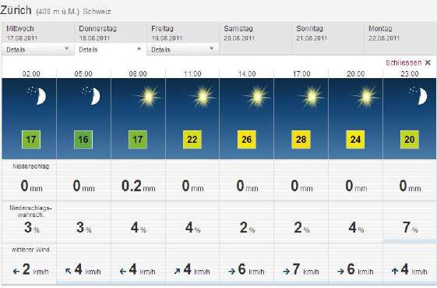This screenshot has height=288, width=437.
Task: Click the Zürich location heading
Action: click(16, 10)
